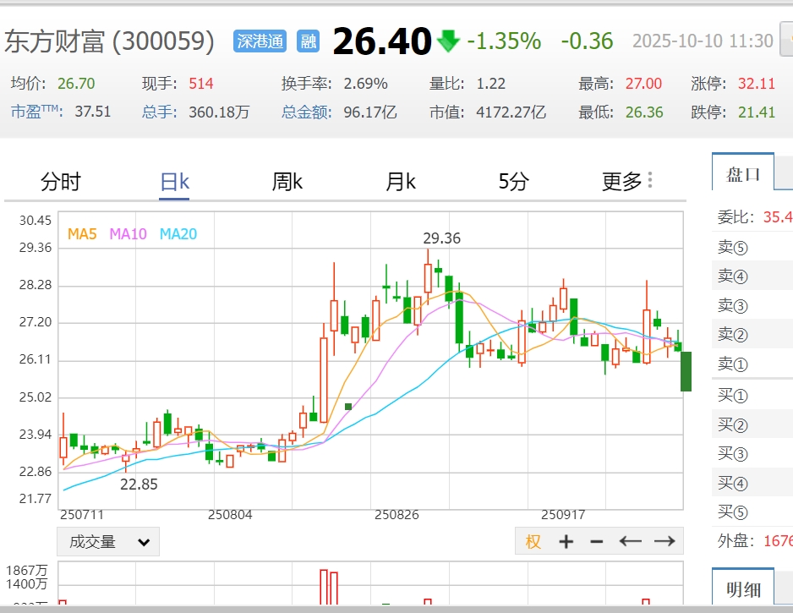
Task: Click the 买② row in order book
Action: pyautogui.click(x=752, y=424)
